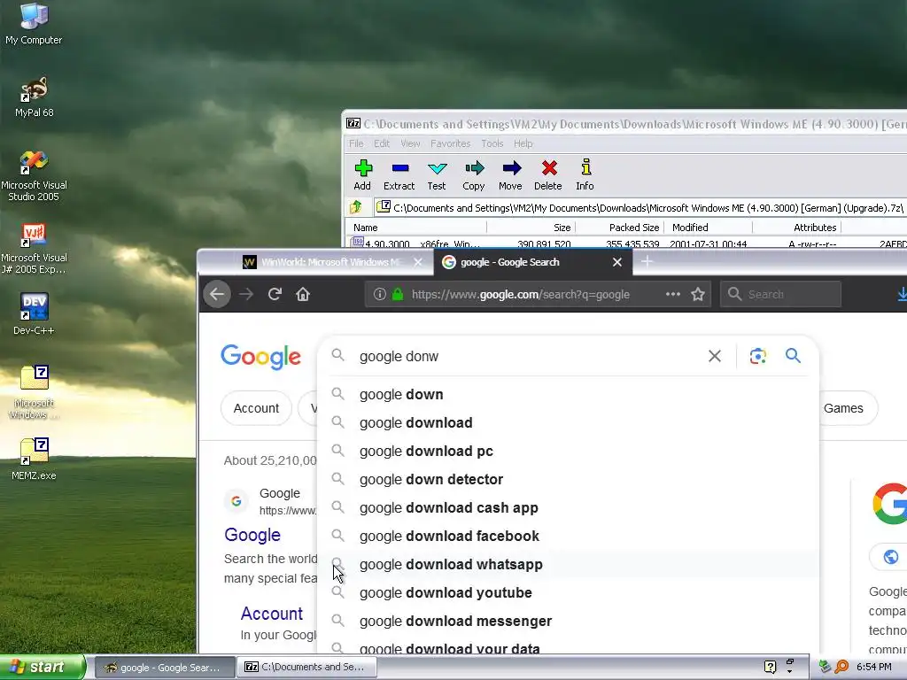
Task: Open the File menu in 7-Zip
Action: pyautogui.click(x=356, y=143)
